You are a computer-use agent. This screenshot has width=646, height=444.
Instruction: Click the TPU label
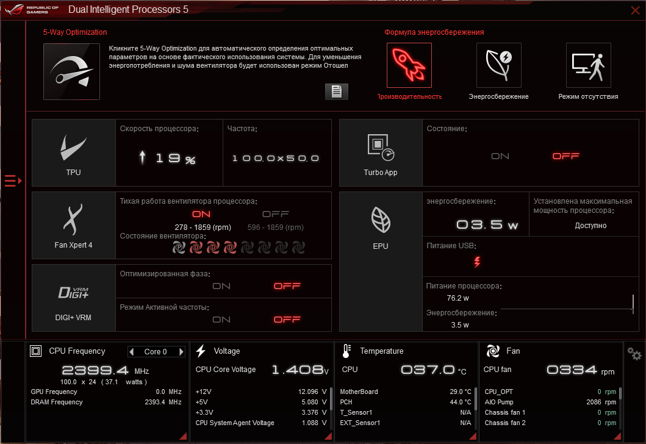click(x=73, y=173)
